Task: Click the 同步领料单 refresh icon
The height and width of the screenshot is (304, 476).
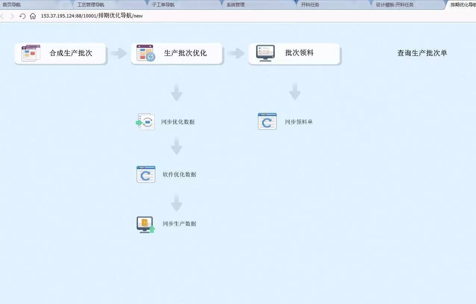Action: pyautogui.click(x=267, y=122)
